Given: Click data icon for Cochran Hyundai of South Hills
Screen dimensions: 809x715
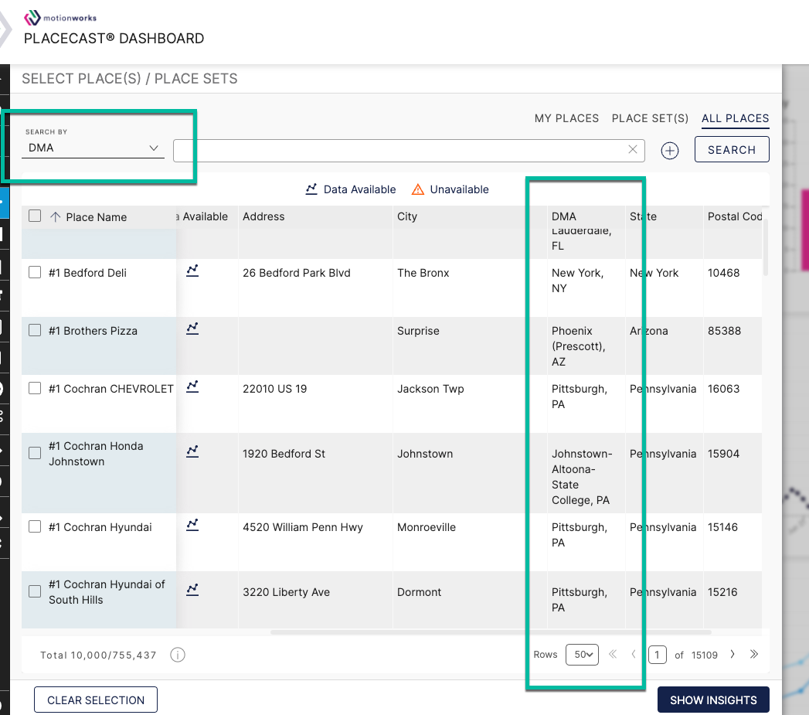Looking at the screenshot, I should [x=192, y=590].
